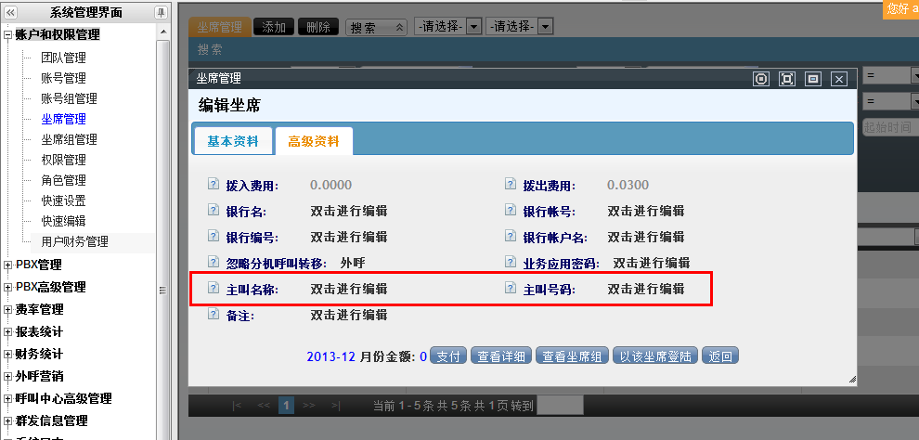Screen dimensions: 919x440
Task: Click help icon next to 银行帐号
Action: tap(510, 211)
